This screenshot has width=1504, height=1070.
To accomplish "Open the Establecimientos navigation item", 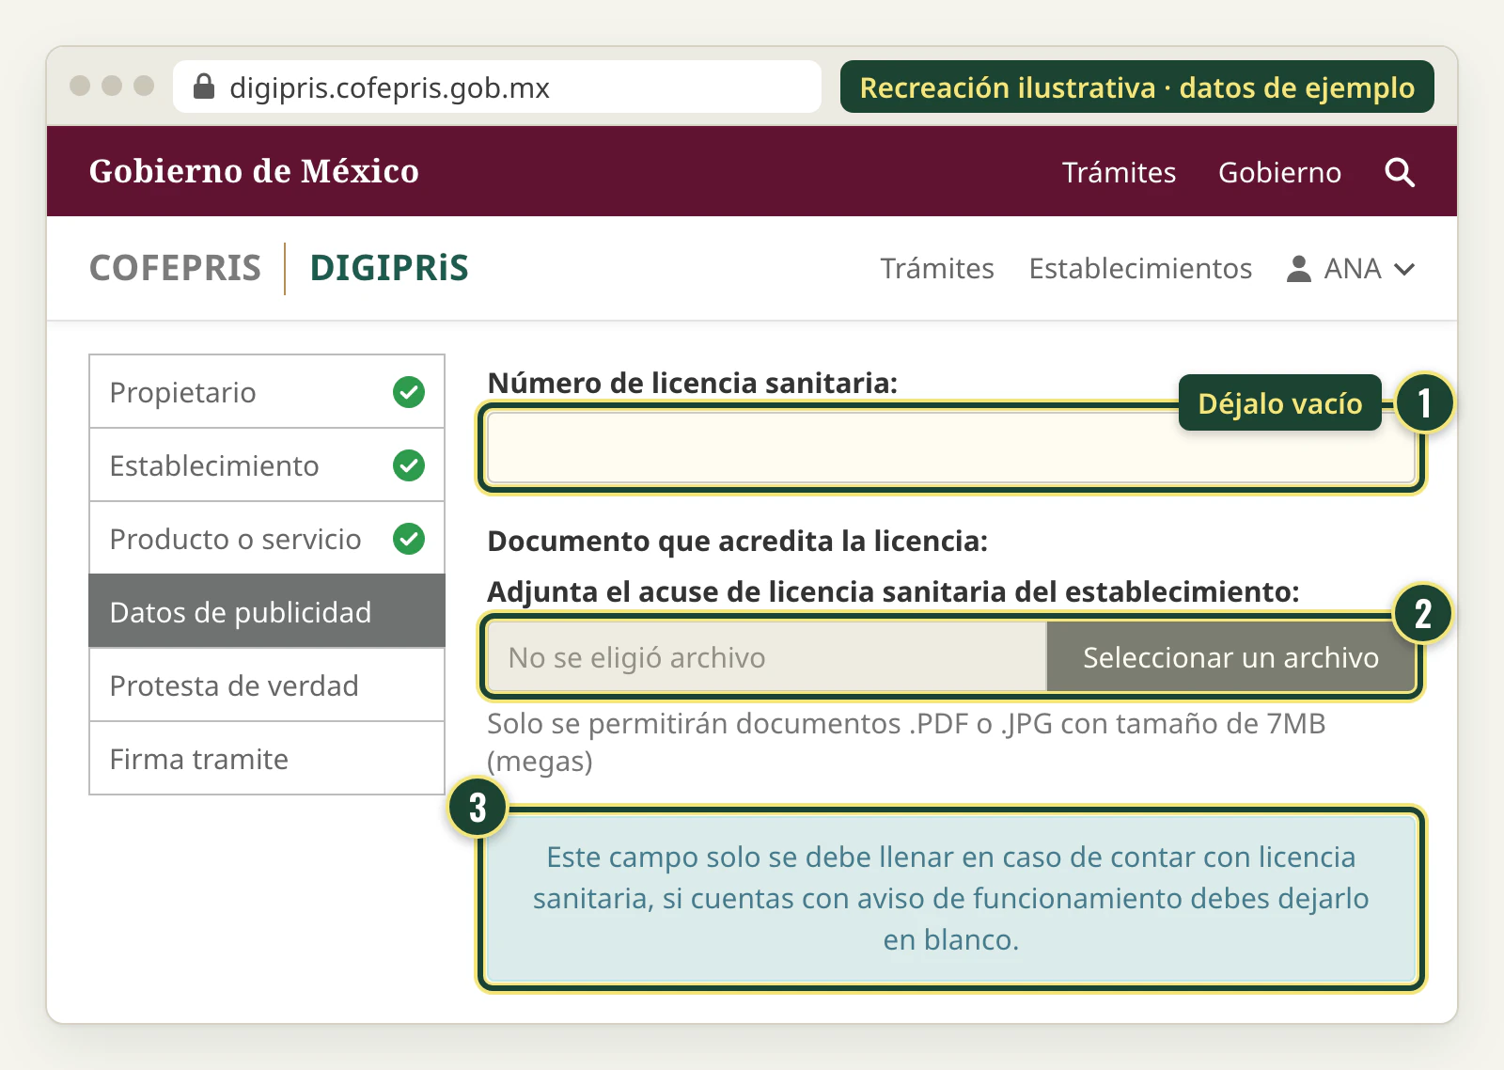I will coord(1140,269).
